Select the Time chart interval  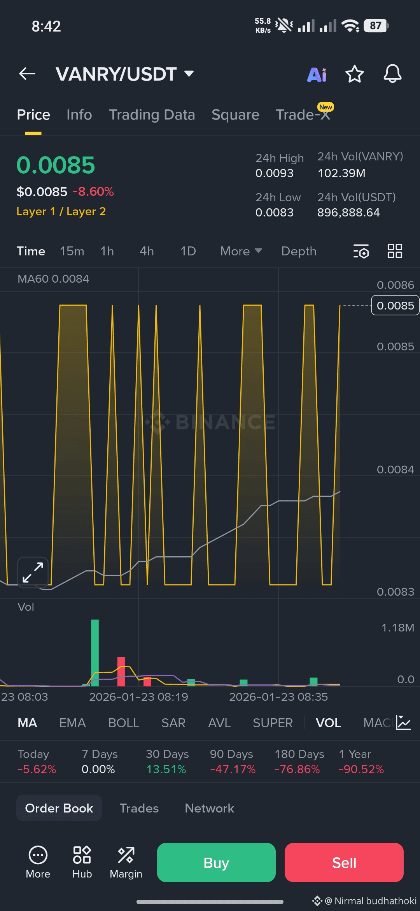pyautogui.click(x=31, y=251)
